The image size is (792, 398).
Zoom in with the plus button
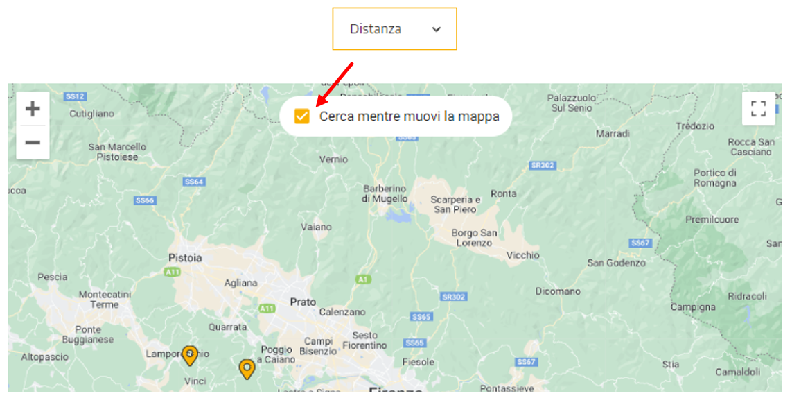(x=33, y=109)
